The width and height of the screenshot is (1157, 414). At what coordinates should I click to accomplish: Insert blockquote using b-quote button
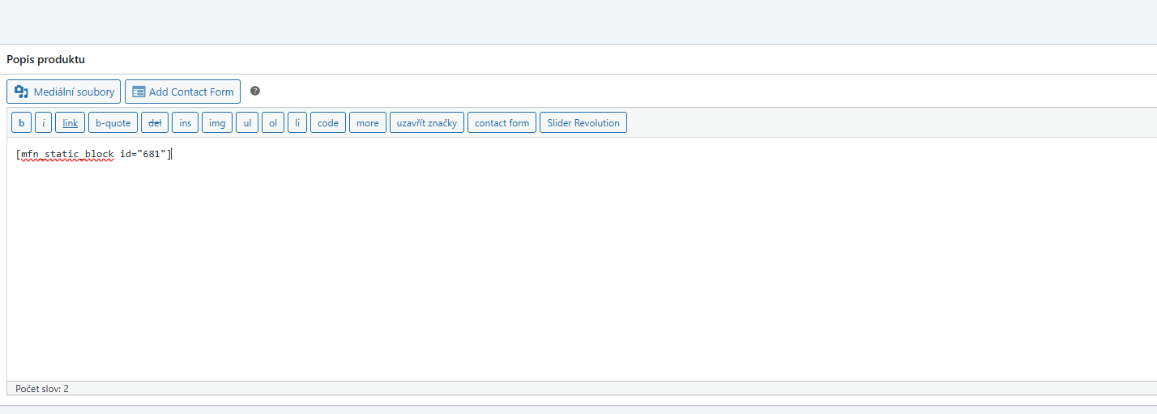pyautogui.click(x=113, y=123)
